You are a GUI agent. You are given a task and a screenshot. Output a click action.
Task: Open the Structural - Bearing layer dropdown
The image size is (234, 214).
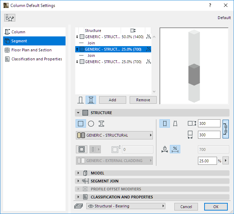(x=125, y=206)
